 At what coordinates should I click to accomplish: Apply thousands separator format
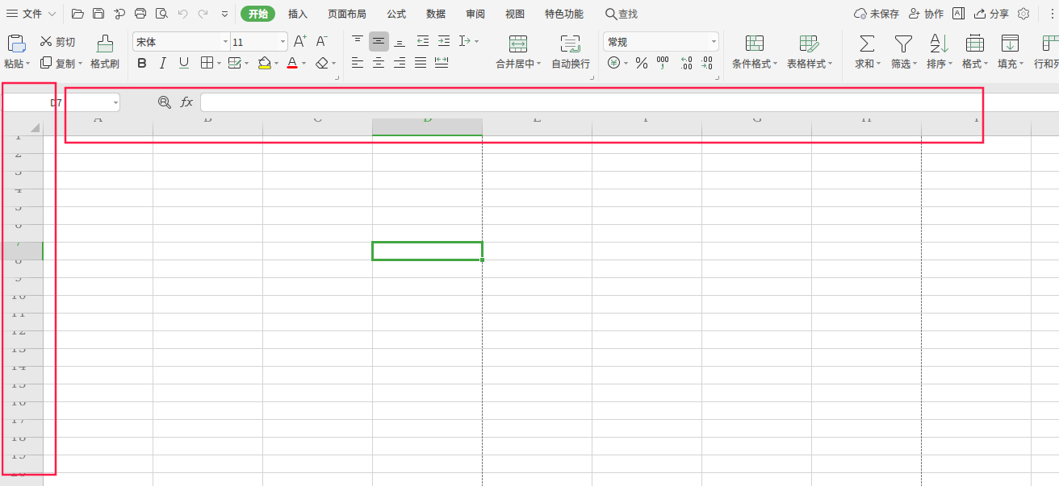(663, 63)
